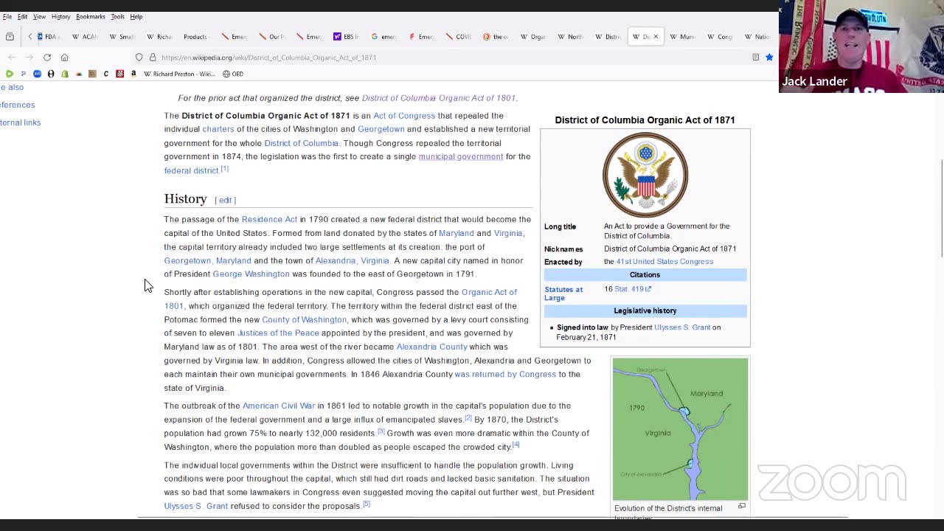This screenshot has width=944, height=531.
Task: Switch to the EBS Yahoo tab
Action: coord(345,37)
